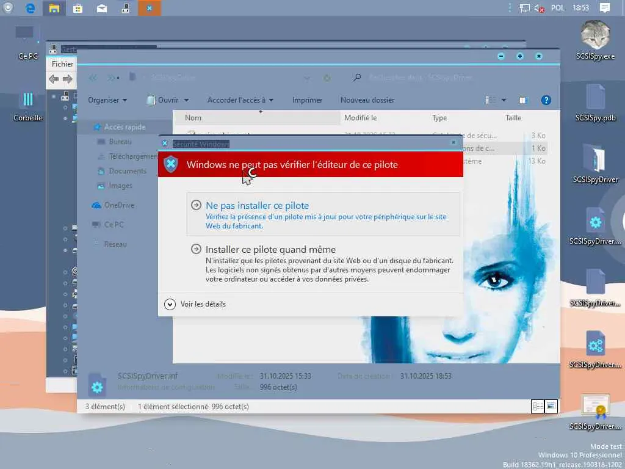The width and height of the screenshot is (625, 469).
Task: Sort files by the Type column
Action: click(439, 118)
